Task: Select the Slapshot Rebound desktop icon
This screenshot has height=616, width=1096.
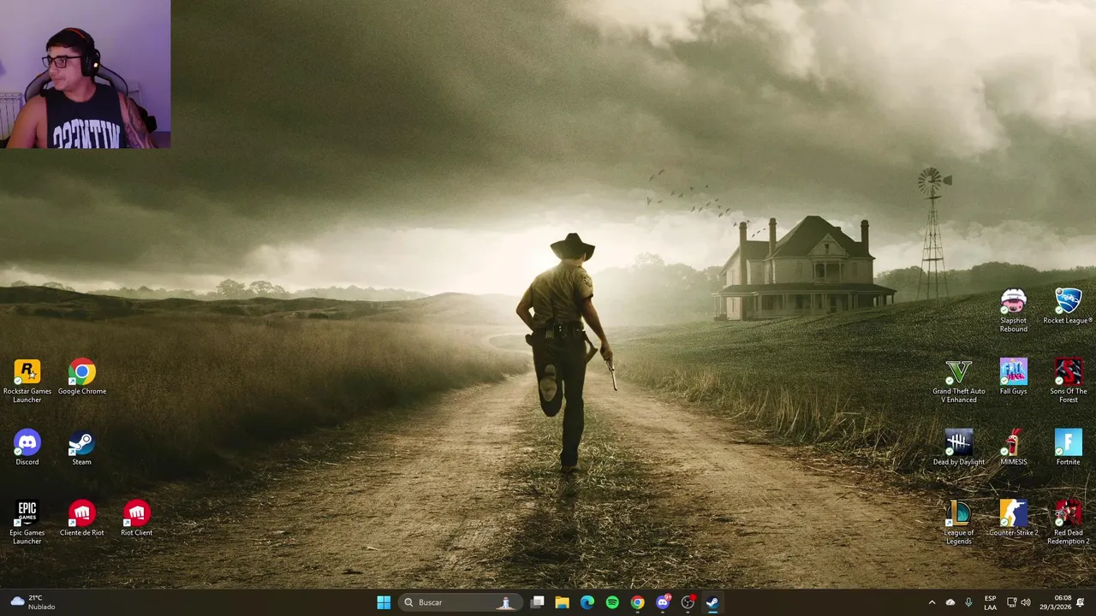Action: 1014,311
